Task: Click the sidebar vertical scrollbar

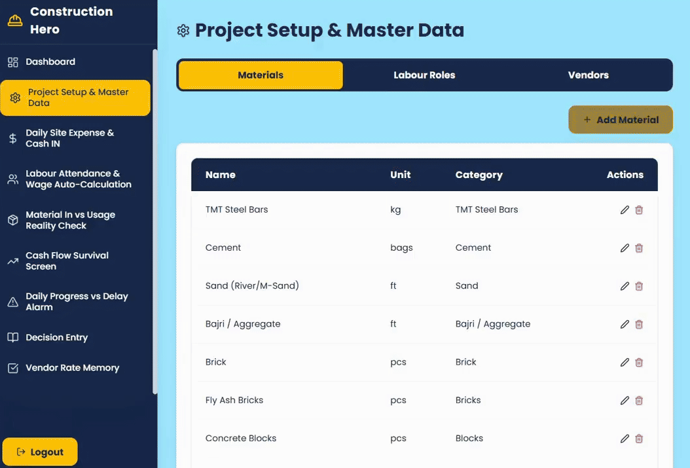Action: [x=154, y=223]
